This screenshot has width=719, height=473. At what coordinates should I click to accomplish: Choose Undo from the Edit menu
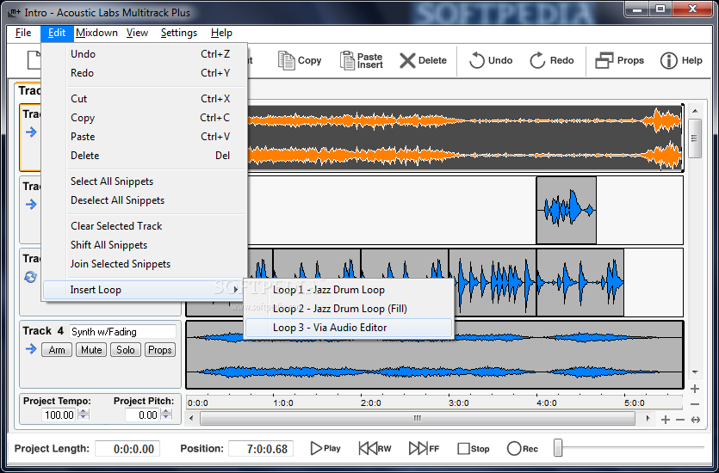coord(145,54)
